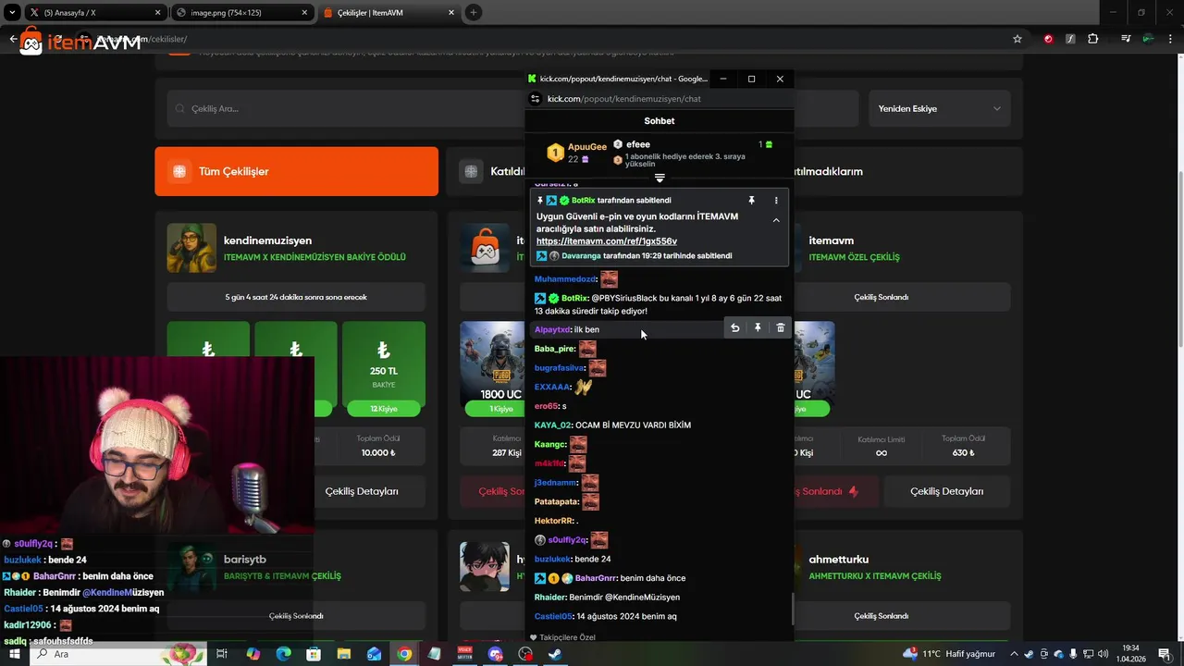The image size is (1184, 666).
Task: Click efeee in the gift leaderboard
Action: click(x=638, y=144)
